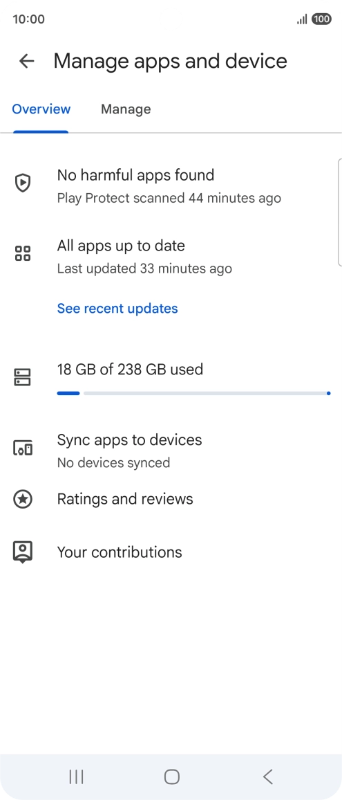Tap the apps grid icon

22,253
